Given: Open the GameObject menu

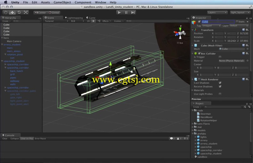Looking at the screenshot, I should pyautogui.click(x=62, y=2).
